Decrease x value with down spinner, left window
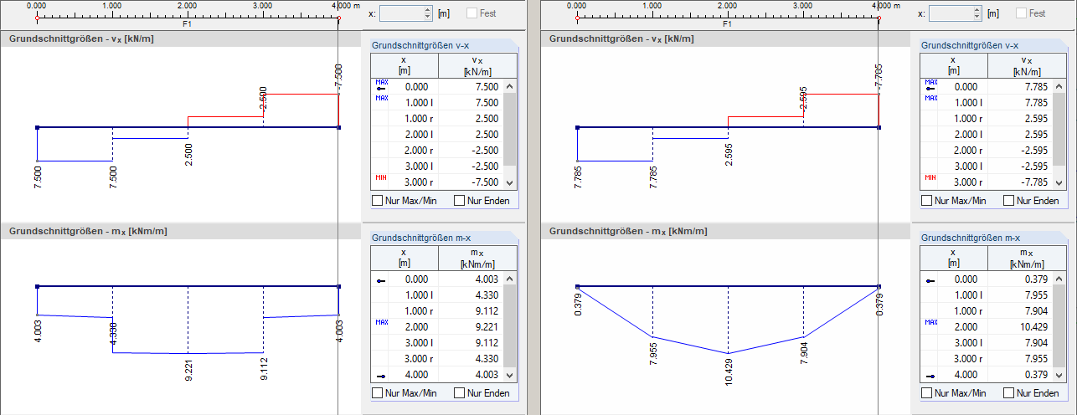 tap(428, 17)
